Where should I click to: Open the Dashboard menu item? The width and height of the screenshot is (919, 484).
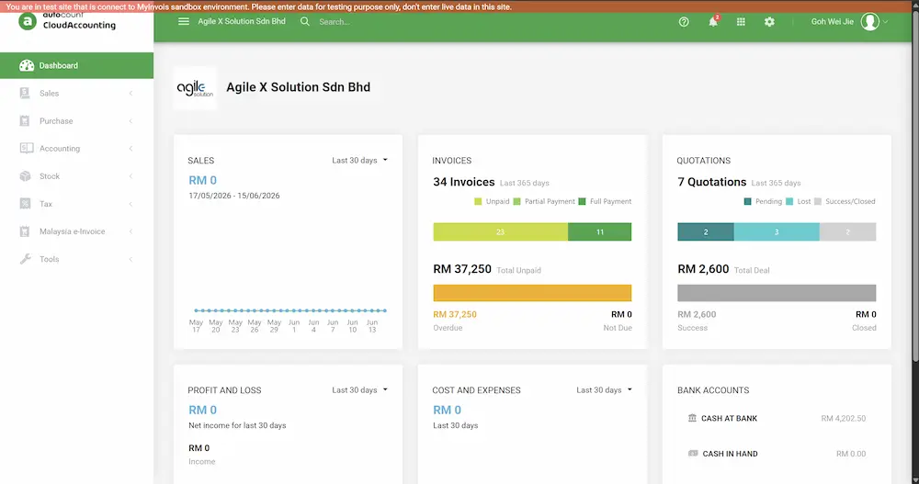click(x=77, y=65)
